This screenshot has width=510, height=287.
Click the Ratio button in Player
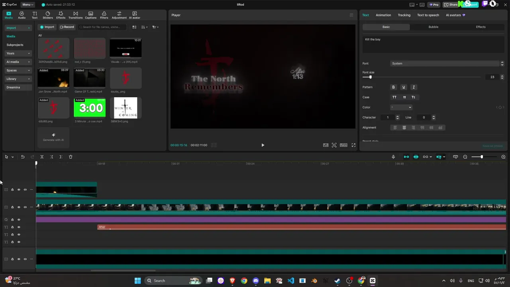click(x=343, y=145)
